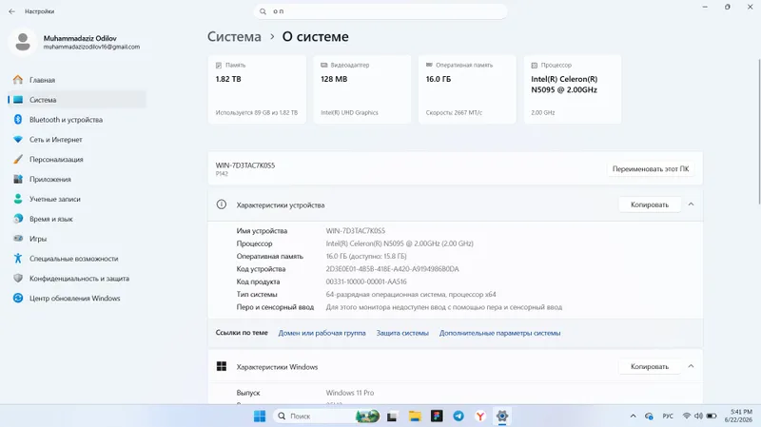Open the Оперативная память 16.0 ГБ card
This screenshot has width=761, height=427.
click(x=467, y=89)
